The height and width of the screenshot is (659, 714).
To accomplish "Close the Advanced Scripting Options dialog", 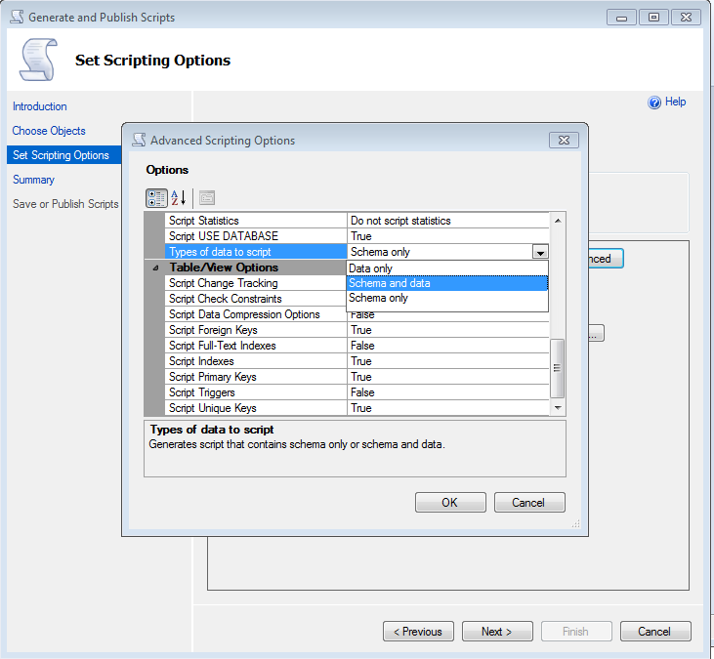I will [x=564, y=141].
